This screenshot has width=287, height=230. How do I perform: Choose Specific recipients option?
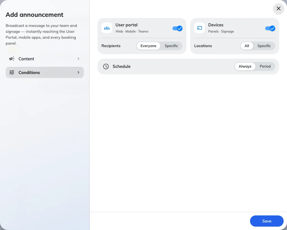point(171,46)
